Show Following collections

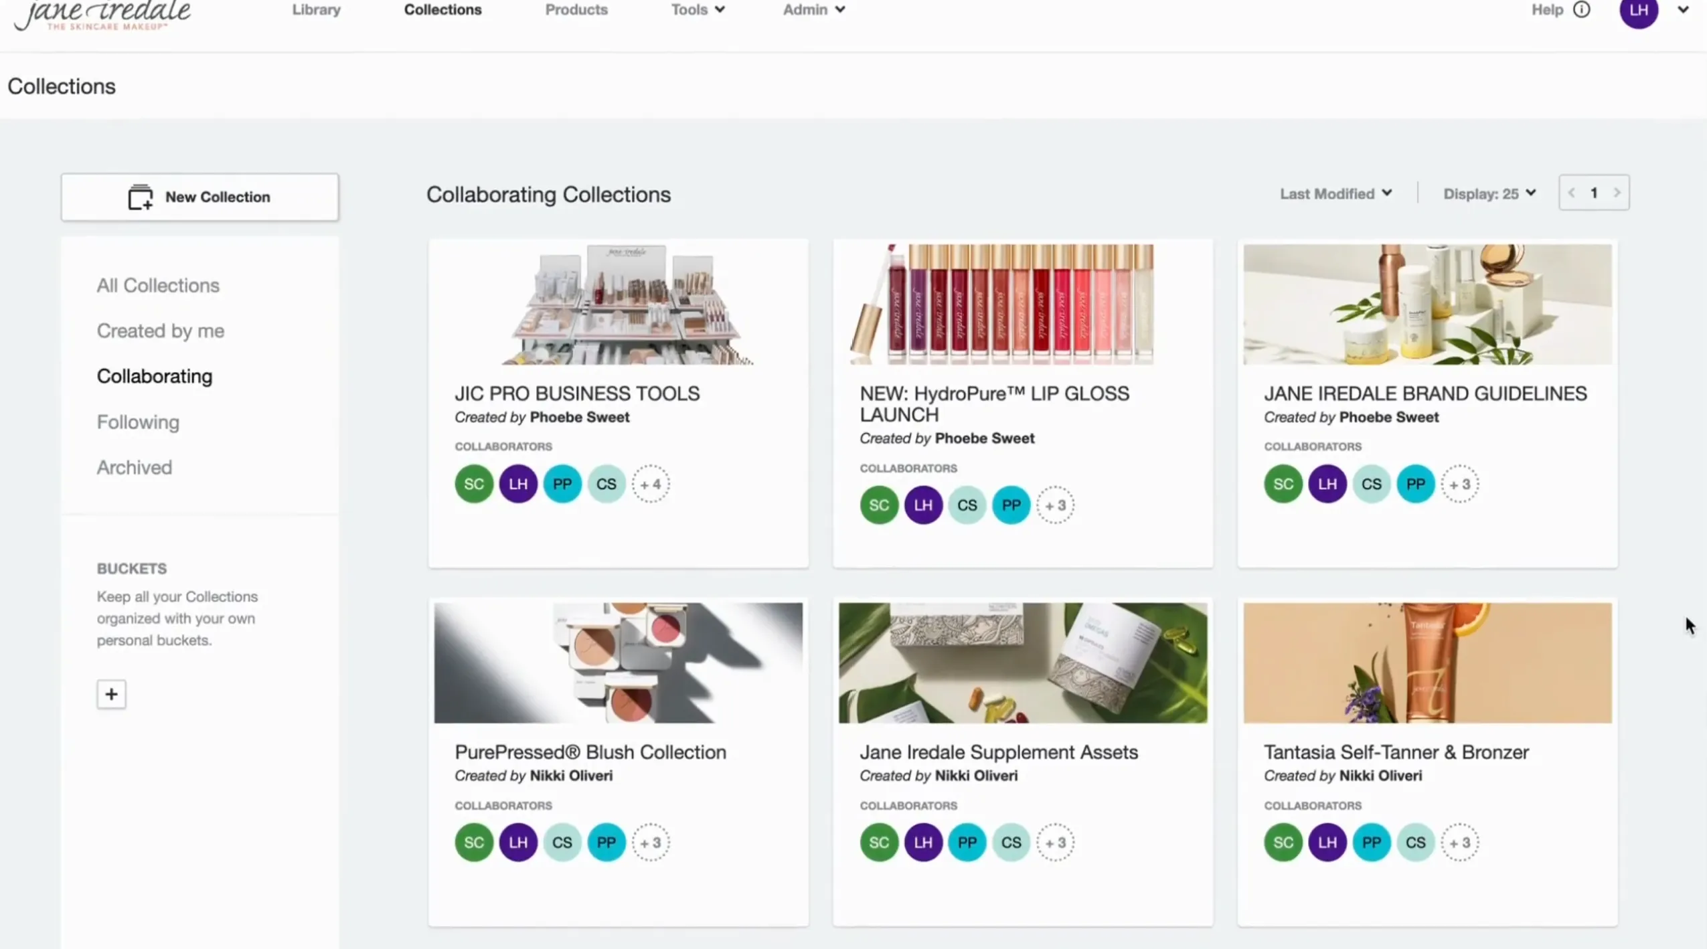click(138, 422)
